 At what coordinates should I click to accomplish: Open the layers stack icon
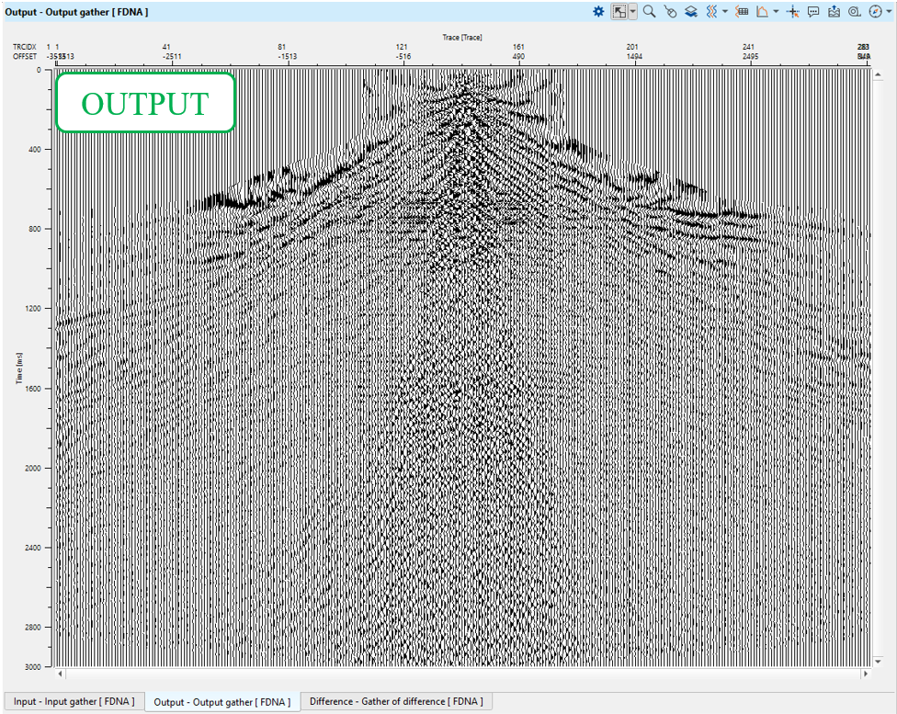pyautogui.click(x=690, y=12)
